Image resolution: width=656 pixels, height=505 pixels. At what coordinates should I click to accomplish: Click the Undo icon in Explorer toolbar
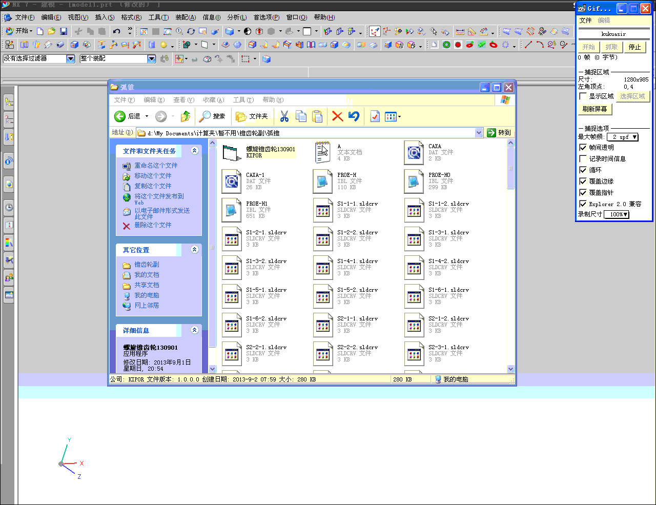(354, 116)
